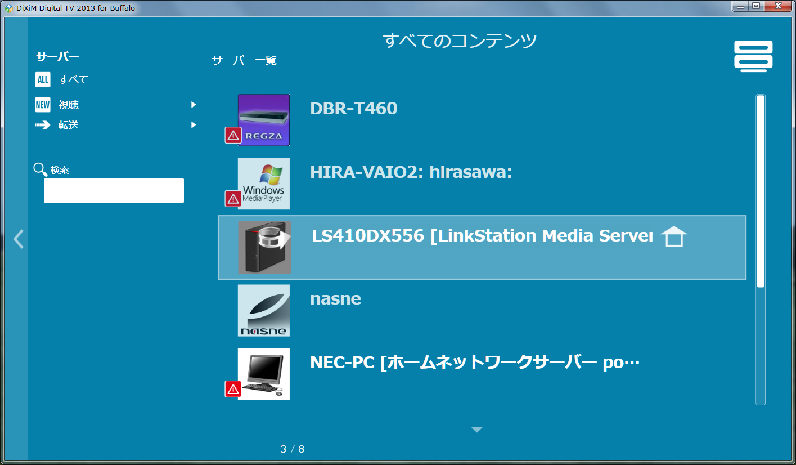Click the DiXiM app icon in the title bar
The image size is (796, 465).
(9, 8)
